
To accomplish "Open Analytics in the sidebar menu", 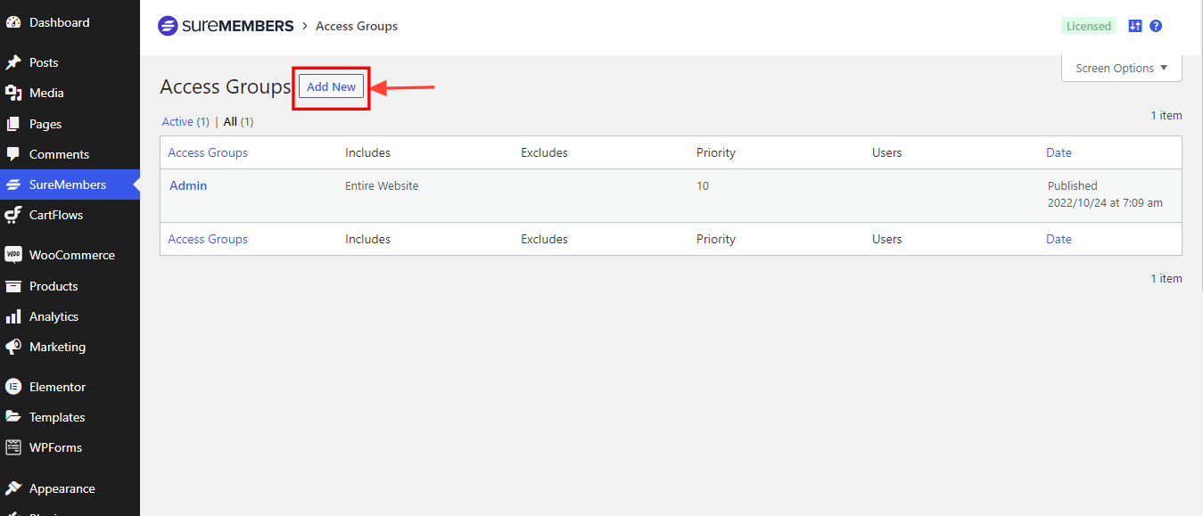I will [54, 316].
